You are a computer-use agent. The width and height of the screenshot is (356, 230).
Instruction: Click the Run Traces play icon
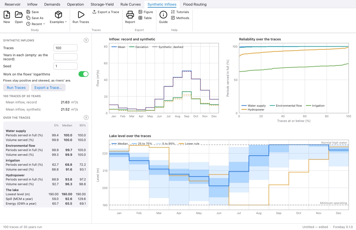(x=81, y=15)
